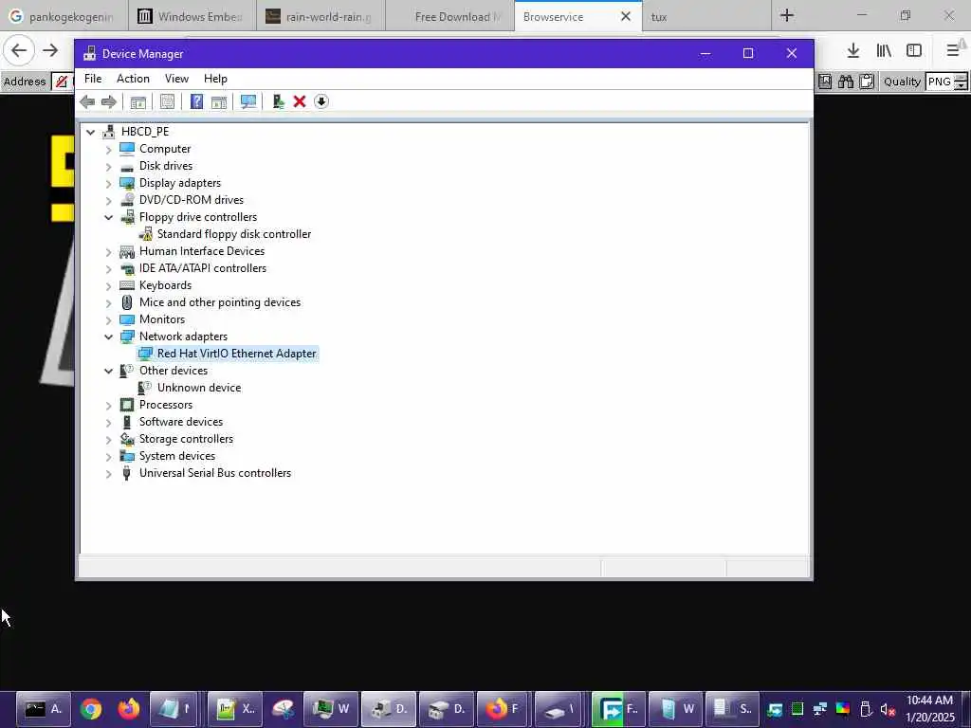Close the Browservice tab
The width and height of the screenshot is (971, 728).
click(x=626, y=16)
